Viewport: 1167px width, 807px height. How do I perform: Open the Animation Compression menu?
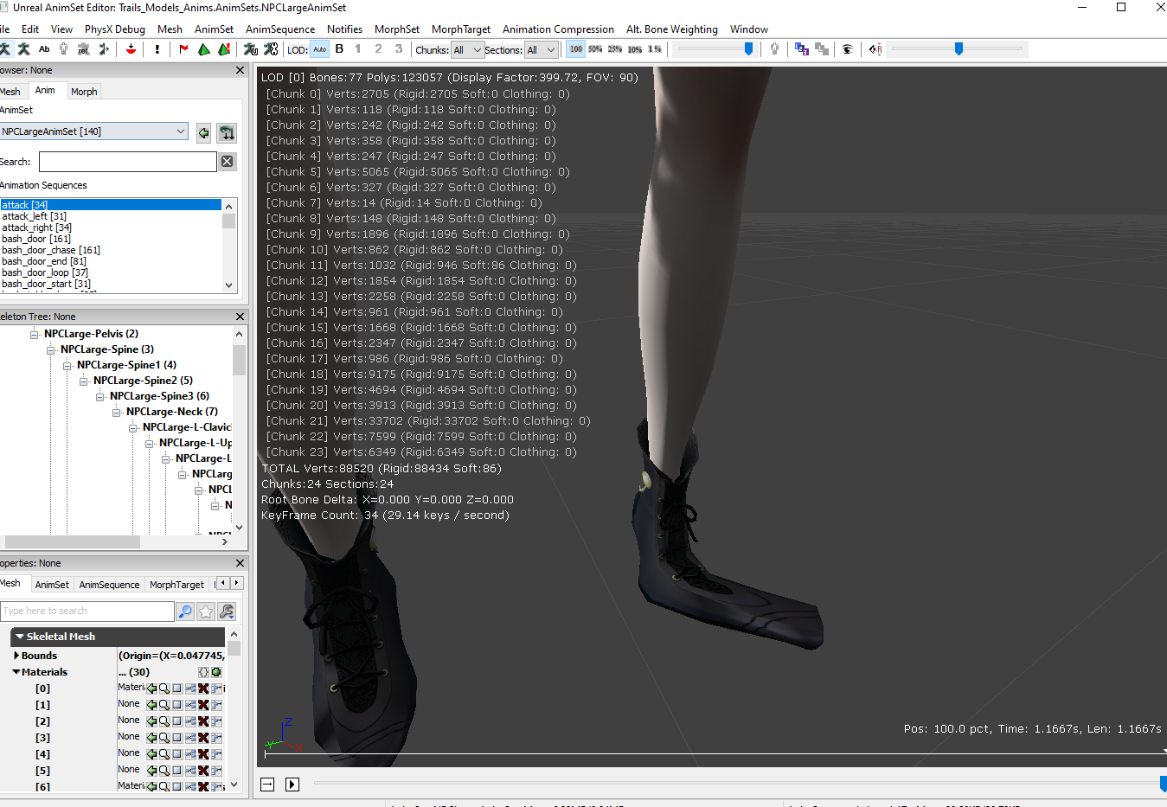coord(558,29)
